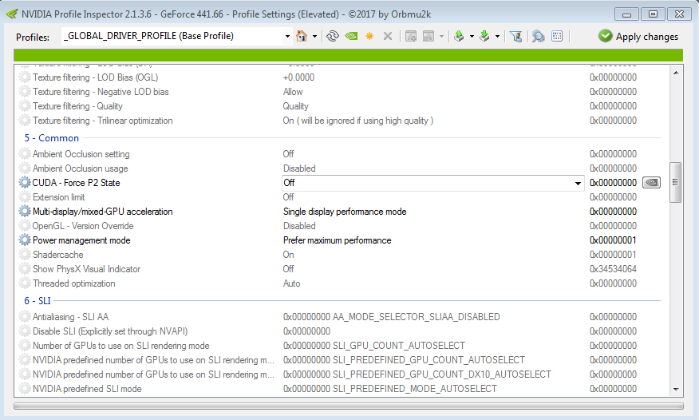The width and height of the screenshot is (699, 420).
Task: Click the home icon for global profile
Action: 302,36
